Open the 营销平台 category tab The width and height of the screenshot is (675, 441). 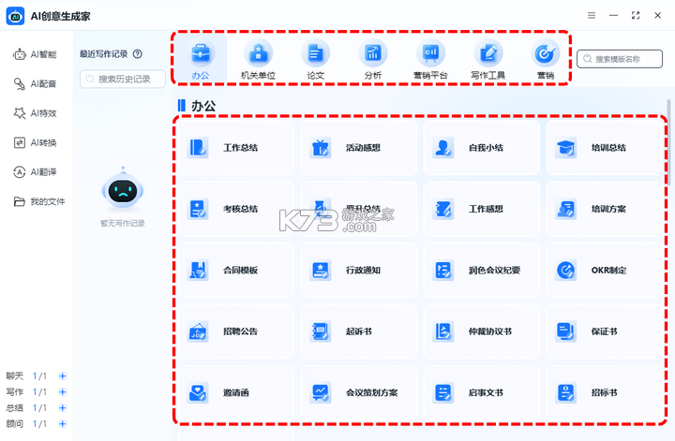pos(430,59)
